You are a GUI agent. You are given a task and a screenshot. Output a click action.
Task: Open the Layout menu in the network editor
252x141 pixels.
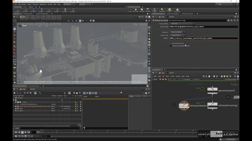pos(178,76)
